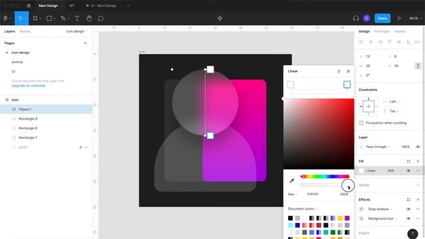
Task: Open the Hex color mode dropdown
Action: coord(292,195)
